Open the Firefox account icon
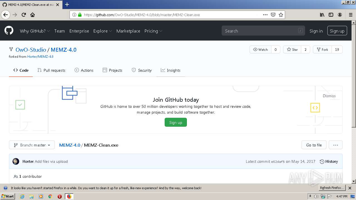Image resolution: width=356 pixels, height=200 pixels. point(340,15)
